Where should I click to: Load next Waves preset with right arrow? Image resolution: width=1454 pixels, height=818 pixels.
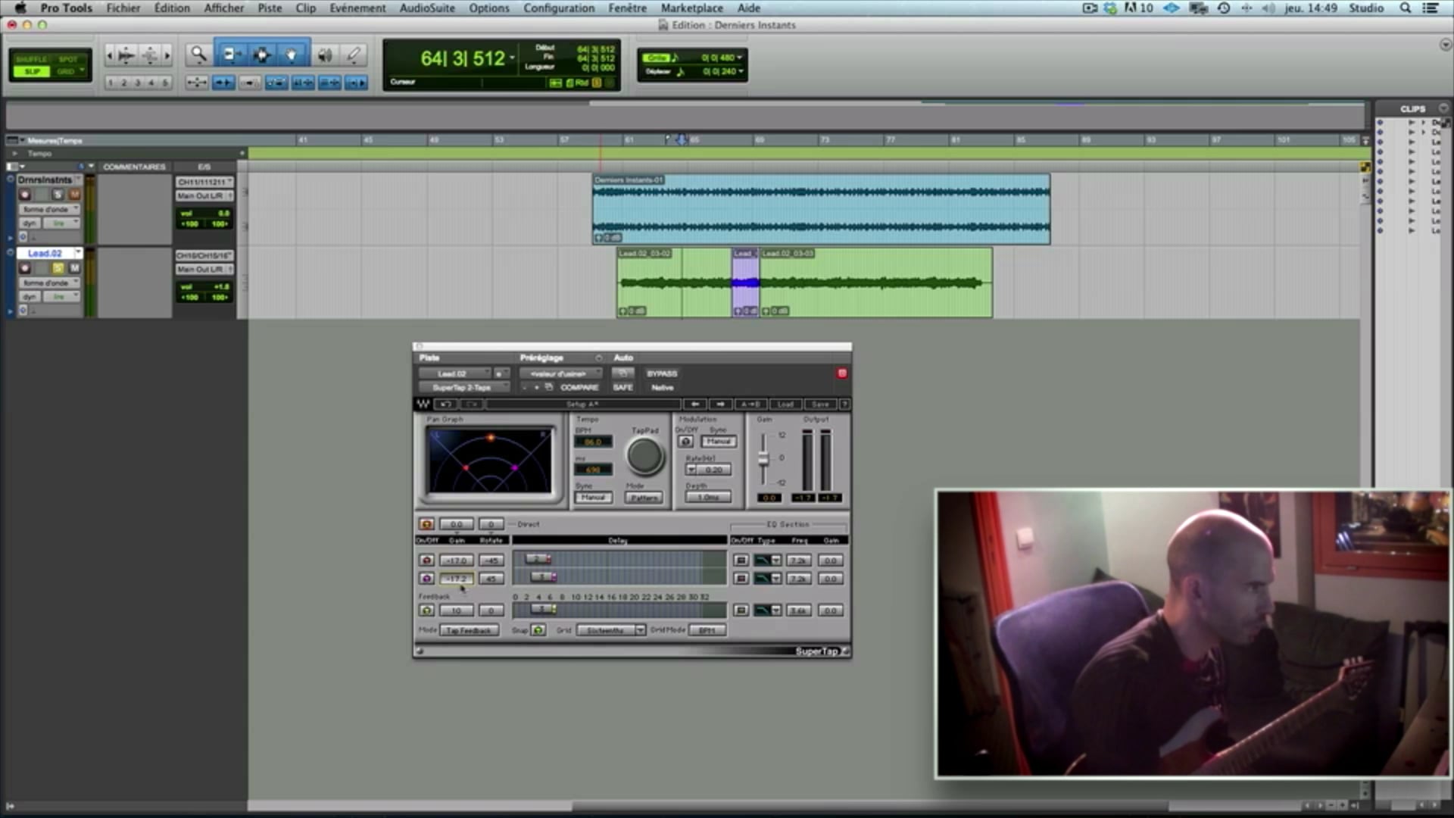(720, 404)
